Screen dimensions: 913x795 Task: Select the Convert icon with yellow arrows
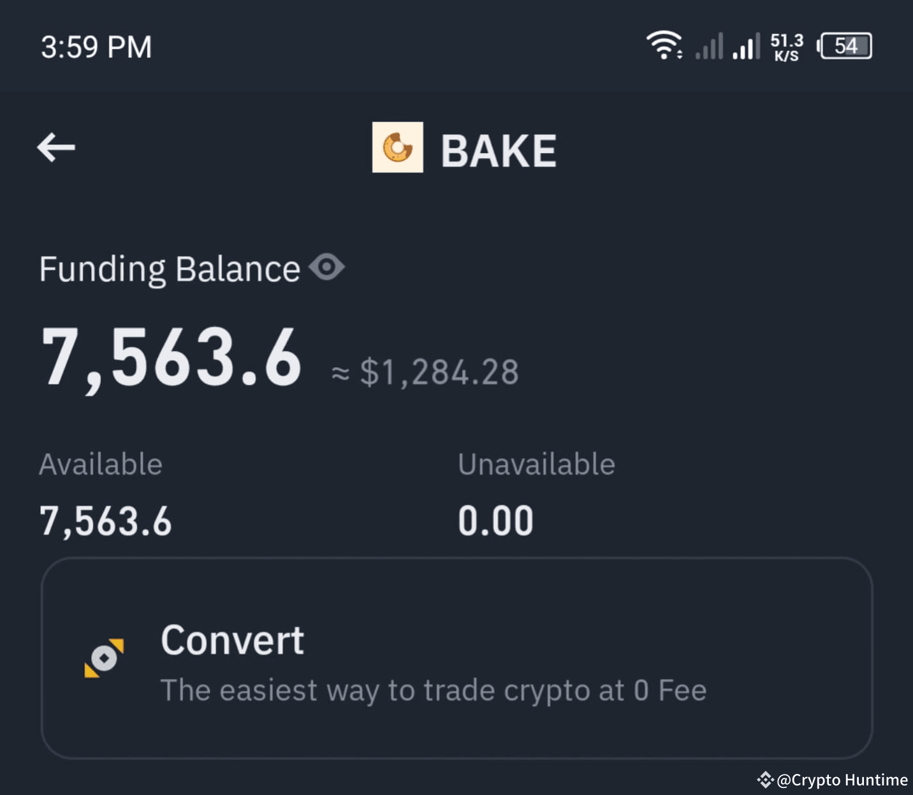click(104, 657)
